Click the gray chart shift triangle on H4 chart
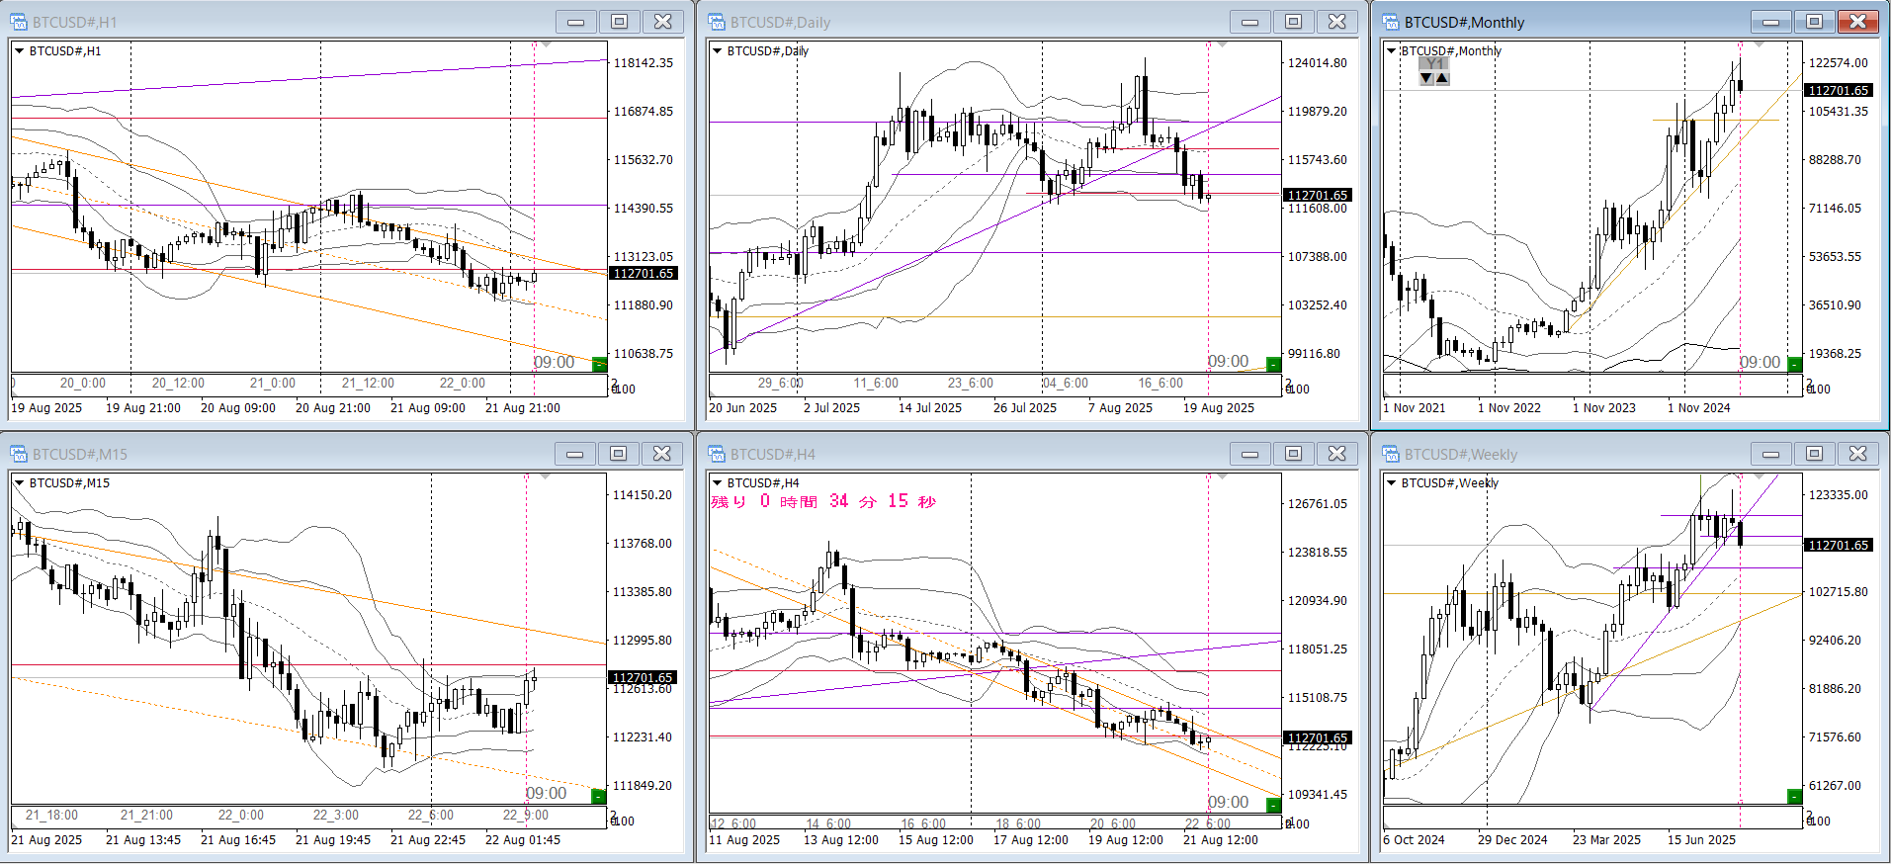The width and height of the screenshot is (1891, 865). (1222, 476)
